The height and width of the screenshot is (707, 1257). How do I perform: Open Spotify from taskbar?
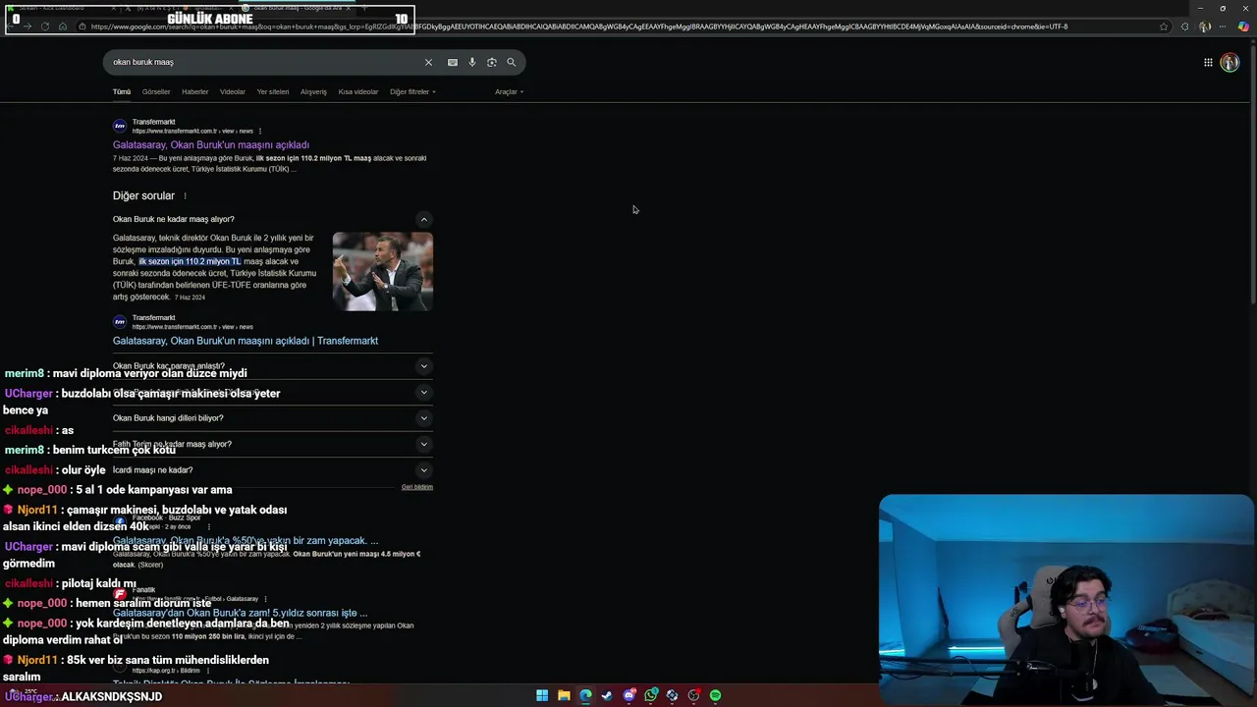tap(716, 695)
